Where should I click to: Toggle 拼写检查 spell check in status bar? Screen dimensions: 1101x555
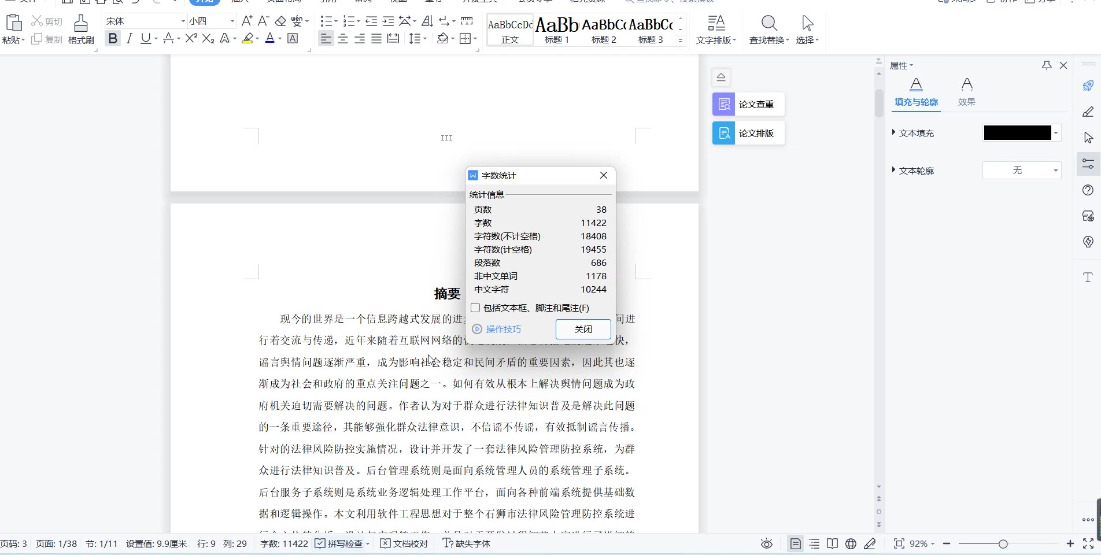(339, 543)
